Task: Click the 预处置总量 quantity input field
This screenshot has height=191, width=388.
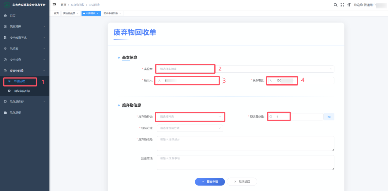Action: (x=299, y=117)
